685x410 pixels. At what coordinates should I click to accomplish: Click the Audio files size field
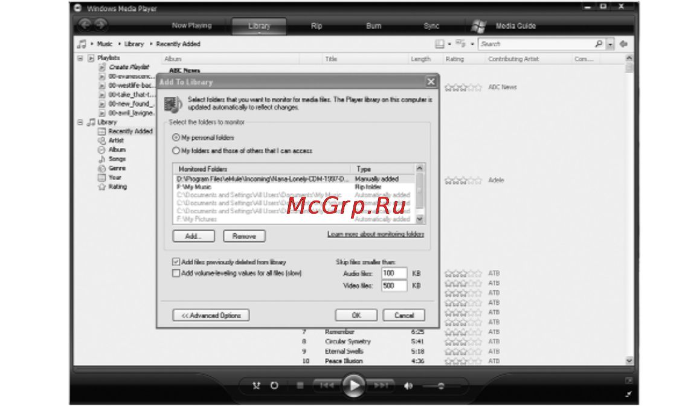(x=394, y=274)
